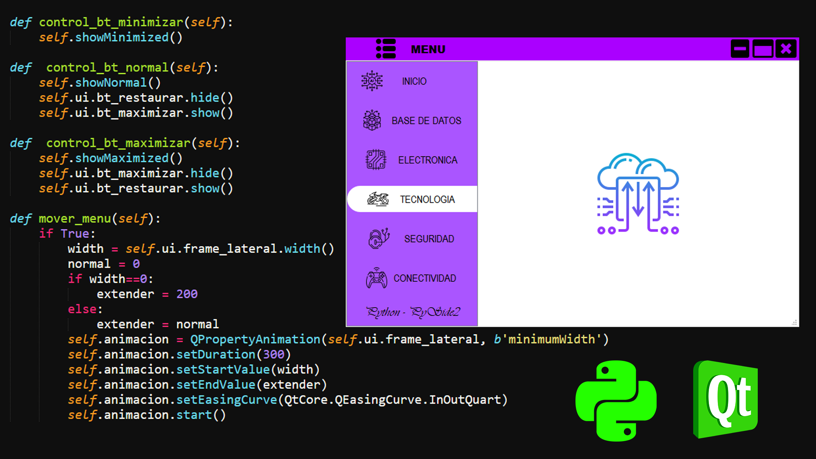Viewport: 816px width, 459px height.
Task: Open the INICIO menu entry
Action: coord(414,81)
